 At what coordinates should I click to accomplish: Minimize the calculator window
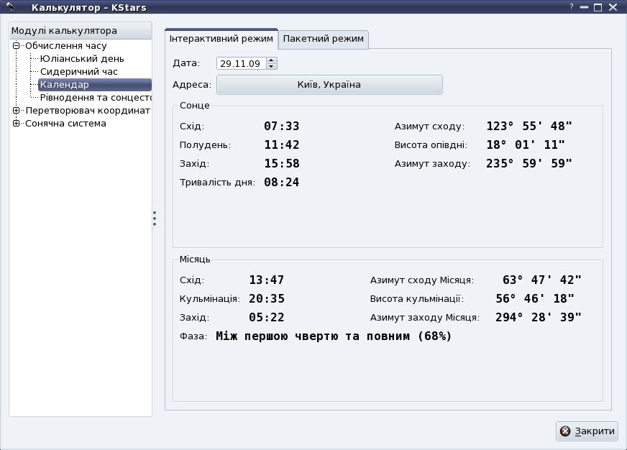point(584,8)
